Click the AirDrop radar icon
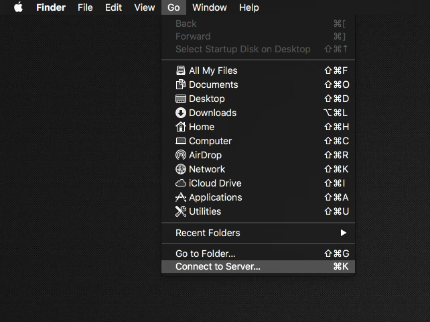The height and width of the screenshot is (322, 430). (180, 155)
